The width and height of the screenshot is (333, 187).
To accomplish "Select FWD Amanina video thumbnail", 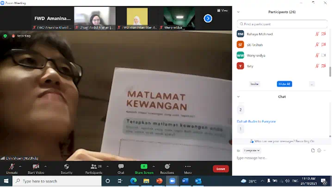I will [52, 18].
